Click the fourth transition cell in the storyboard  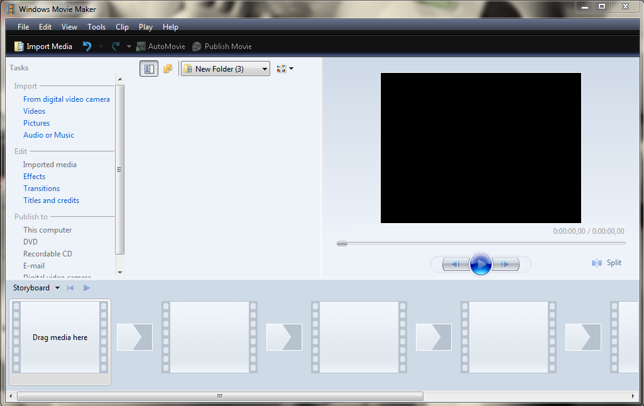click(583, 337)
